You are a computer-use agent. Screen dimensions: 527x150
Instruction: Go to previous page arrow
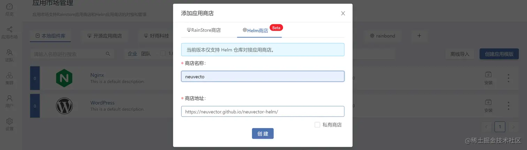tap(486, 127)
